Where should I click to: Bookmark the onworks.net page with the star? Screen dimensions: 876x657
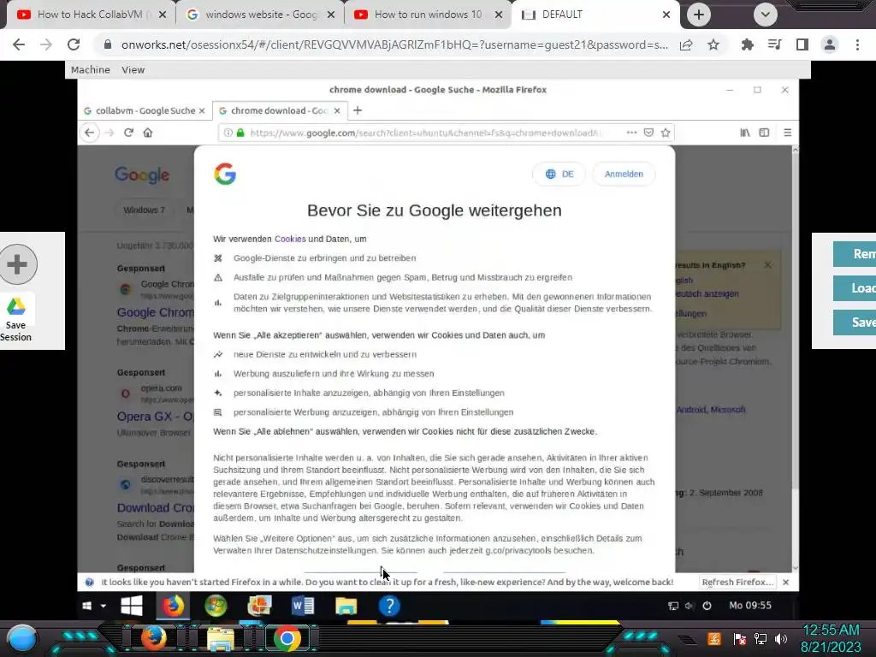[x=713, y=44]
